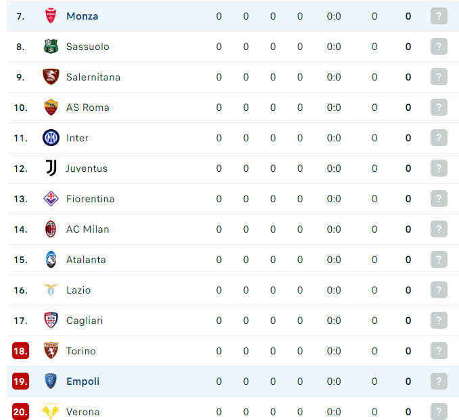Click the red relegation rank badge 18
The image size is (459, 420).
tap(20, 351)
